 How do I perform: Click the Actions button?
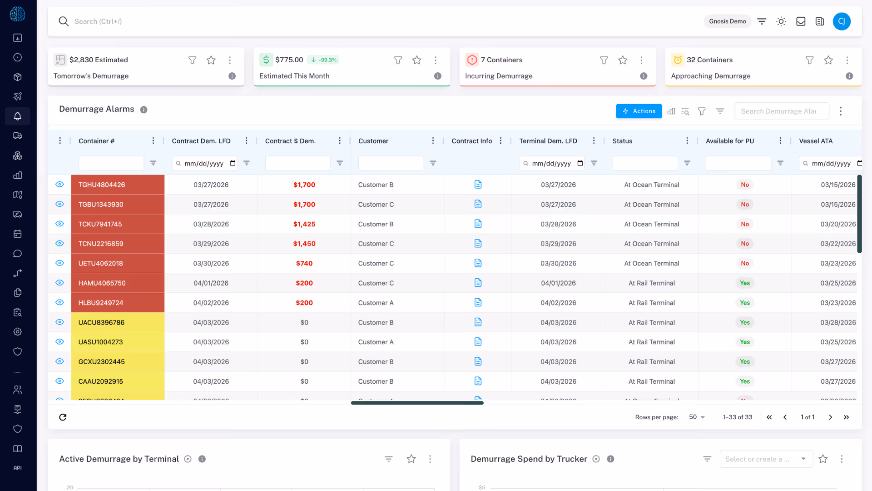(639, 111)
